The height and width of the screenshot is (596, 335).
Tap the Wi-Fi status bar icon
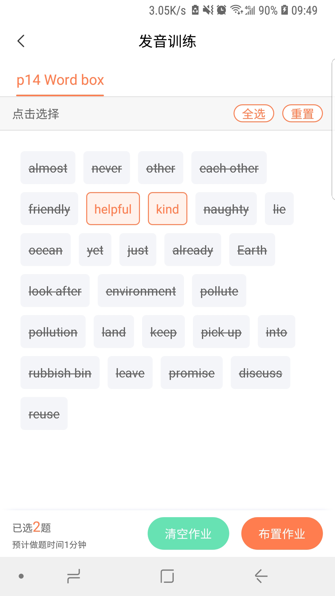pyautogui.click(x=237, y=10)
